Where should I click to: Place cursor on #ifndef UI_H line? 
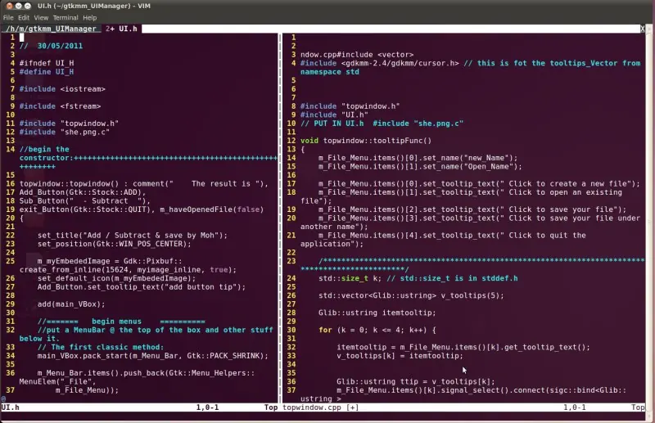47,63
